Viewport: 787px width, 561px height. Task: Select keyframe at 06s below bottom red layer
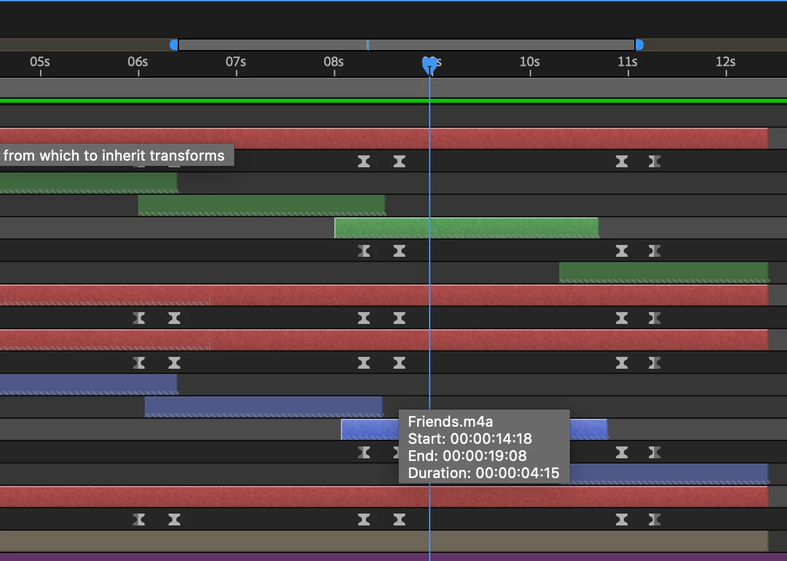(x=139, y=520)
